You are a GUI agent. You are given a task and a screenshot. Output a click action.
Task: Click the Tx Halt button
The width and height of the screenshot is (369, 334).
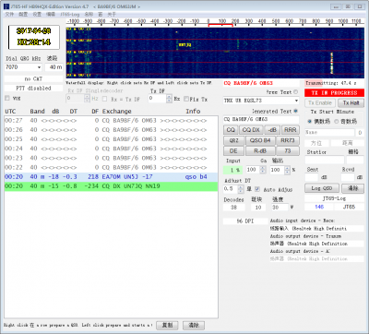pos(351,103)
